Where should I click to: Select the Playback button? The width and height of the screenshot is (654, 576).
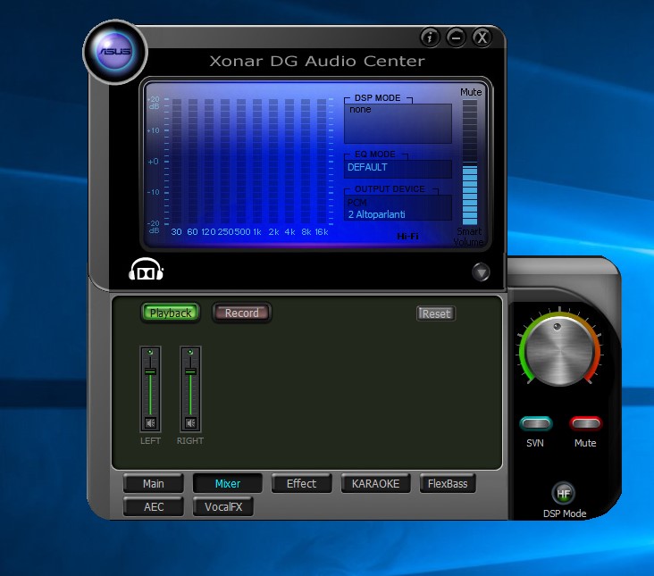[171, 313]
